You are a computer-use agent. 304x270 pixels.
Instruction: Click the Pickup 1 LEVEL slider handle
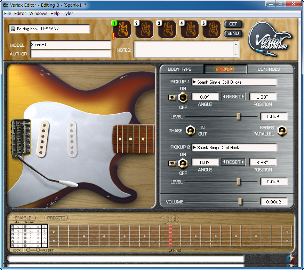pos(238,117)
